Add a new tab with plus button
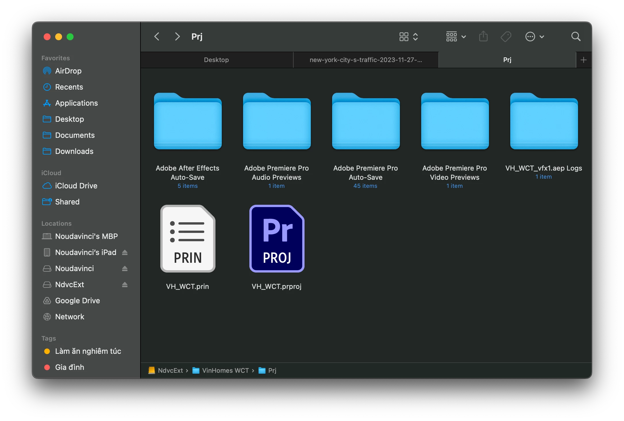This screenshot has width=624, height=421. pyautogui.click(x=583, y=60)
